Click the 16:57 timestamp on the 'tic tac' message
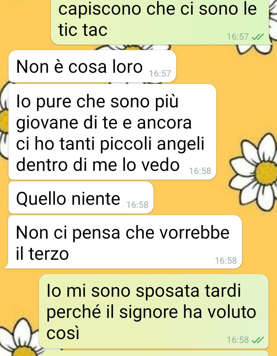The image size is (277, 356). [x=238, y=37]
